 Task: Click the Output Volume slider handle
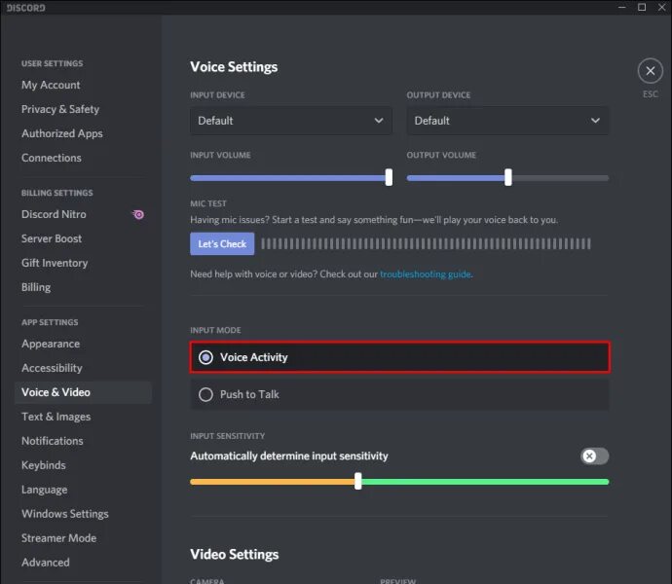(x=508, y=177)
